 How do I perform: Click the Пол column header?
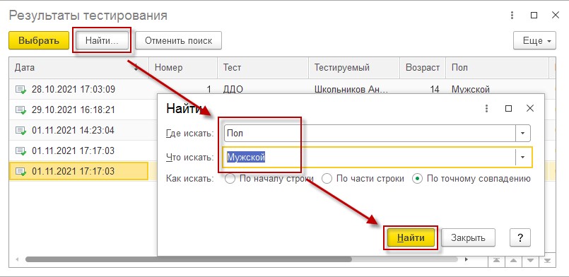point(497,67)
